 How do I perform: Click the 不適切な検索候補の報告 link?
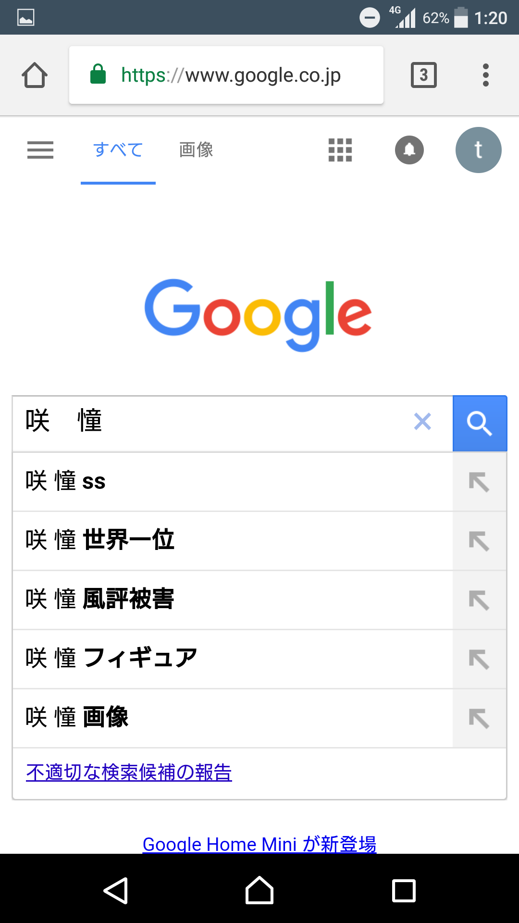(129, 773)
